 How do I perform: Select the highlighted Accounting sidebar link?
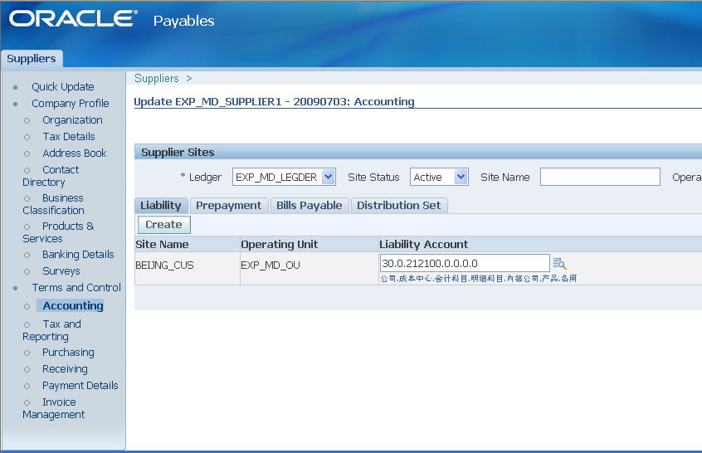coord(73,305)
